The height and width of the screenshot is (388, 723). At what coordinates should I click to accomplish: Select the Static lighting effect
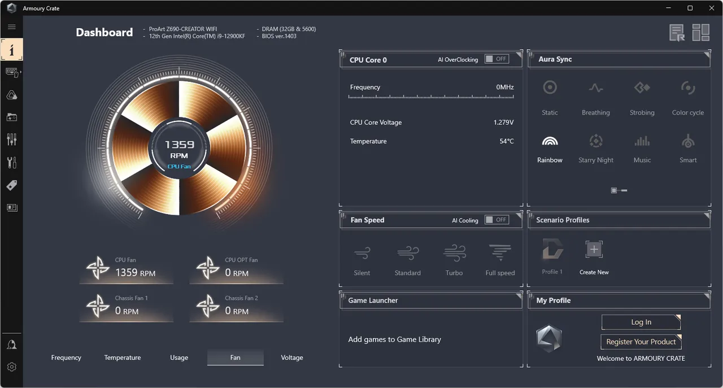tap(550, 98)
